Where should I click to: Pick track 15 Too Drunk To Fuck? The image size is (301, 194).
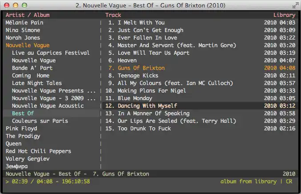144,129
